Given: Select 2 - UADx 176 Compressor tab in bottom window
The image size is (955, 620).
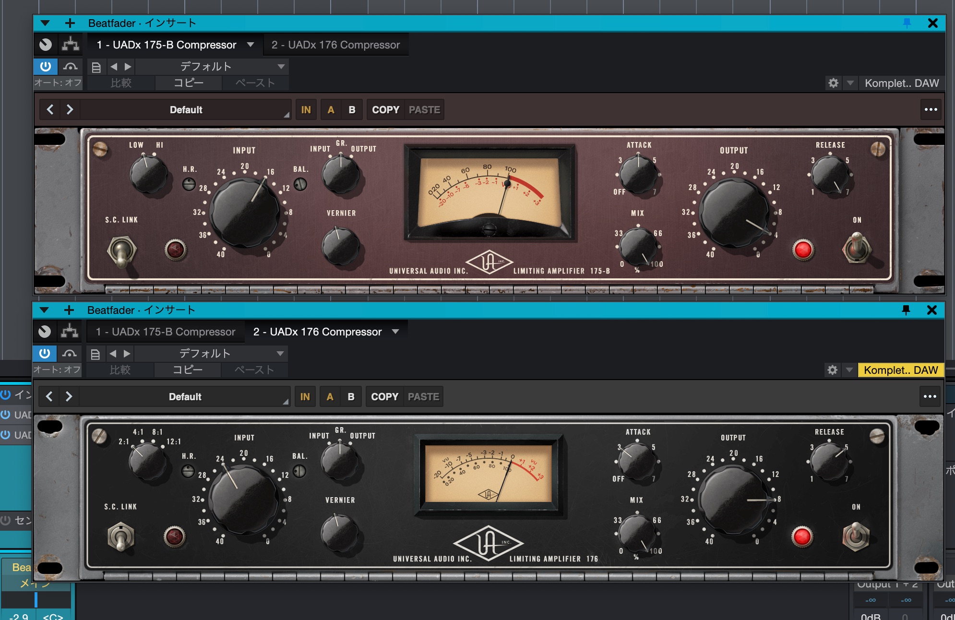Looking at the screenshot, I should pyautogui.click(x=317, y=332).
